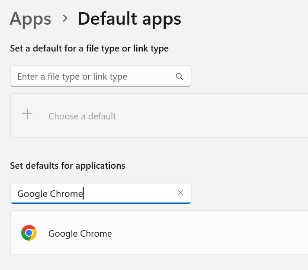The image size is (308, 270).
Task: Click the Choose a default card
Action: (159, 116)
